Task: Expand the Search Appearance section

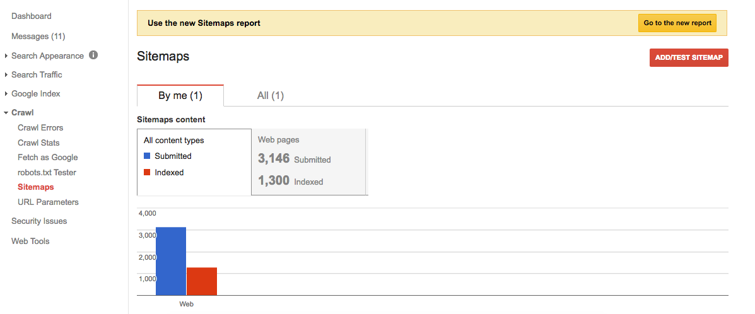Action: point(6,56)
